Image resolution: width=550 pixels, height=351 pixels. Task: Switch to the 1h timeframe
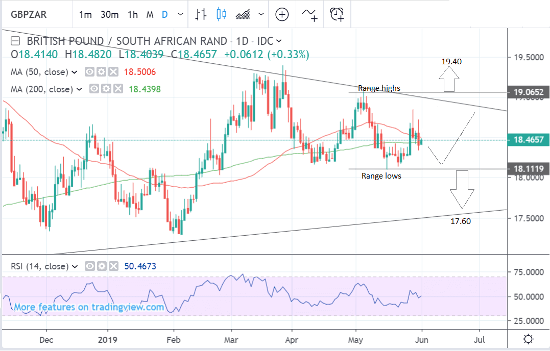coord(133,14)
